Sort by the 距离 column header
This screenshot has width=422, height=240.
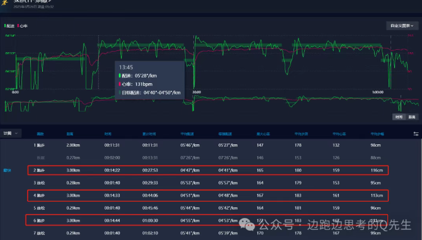click(x=70, y=134)
